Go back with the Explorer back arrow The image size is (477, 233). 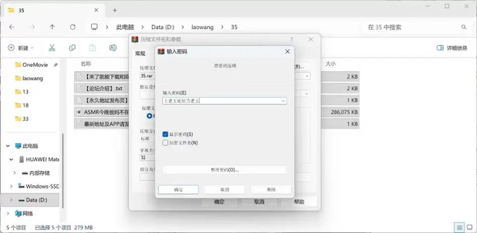tap(11, 27)
